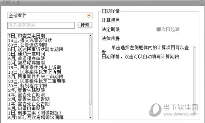The height and width of the screenshot is (123, 205).
Task: Select list item 6月15日, 两次离婚诉讼间隔
Action: 36,118
